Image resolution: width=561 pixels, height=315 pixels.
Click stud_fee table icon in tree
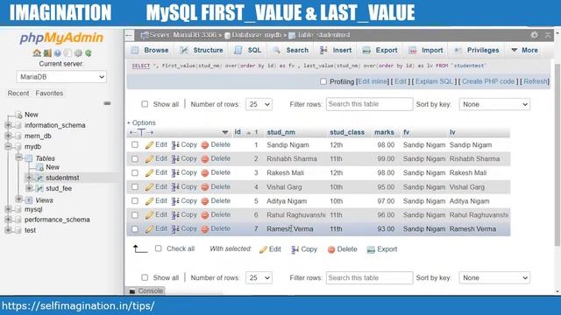point(39,188)
